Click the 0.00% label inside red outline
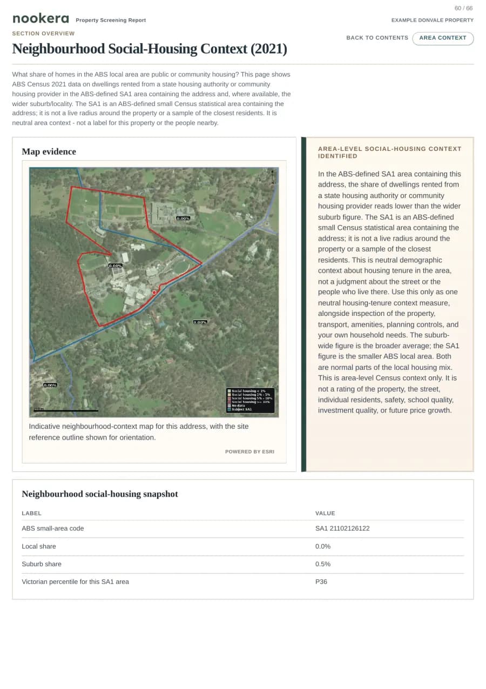This screenshot has width=486, height=689. tap(115, 266)
